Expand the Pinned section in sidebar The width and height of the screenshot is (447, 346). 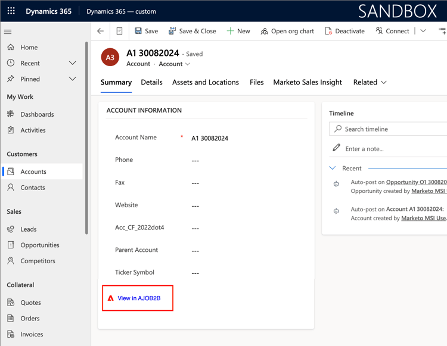pyautogui.click(x=73, y=79)
